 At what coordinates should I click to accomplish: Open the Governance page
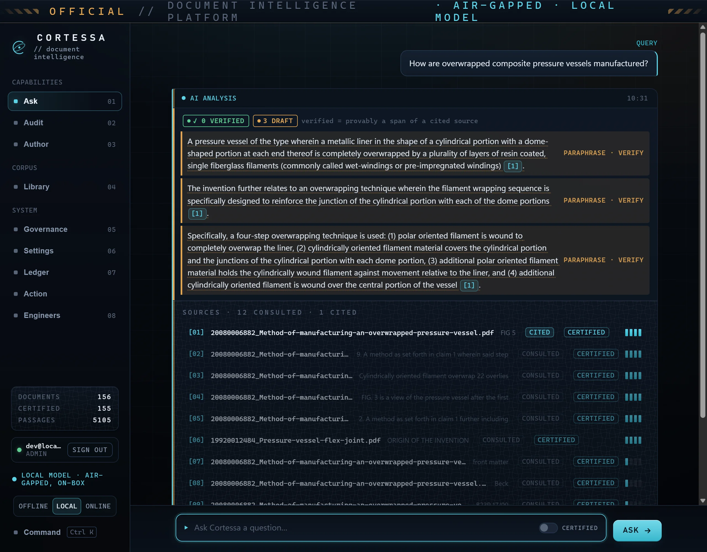(65, 229)
